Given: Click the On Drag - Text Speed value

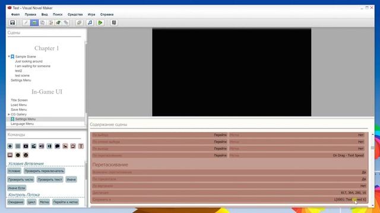Looking at the screenshot, I should tap(349, 156).
